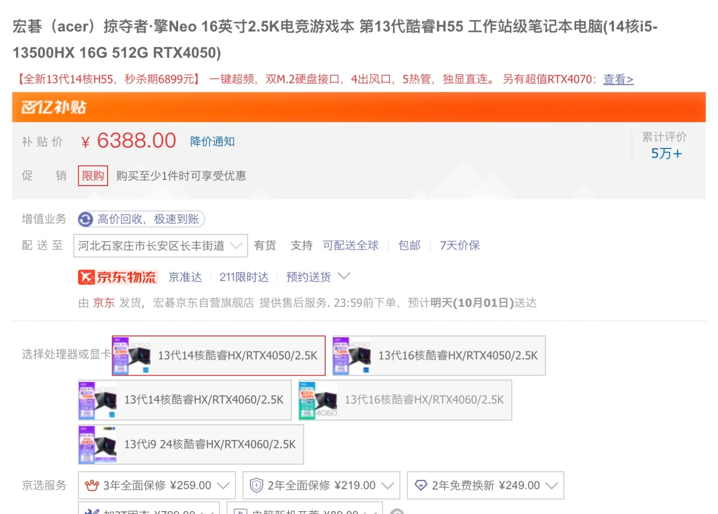Click the 211限时达 delivery link
The height and width of the screenshot is (514, 718).
tap(244, 277)
